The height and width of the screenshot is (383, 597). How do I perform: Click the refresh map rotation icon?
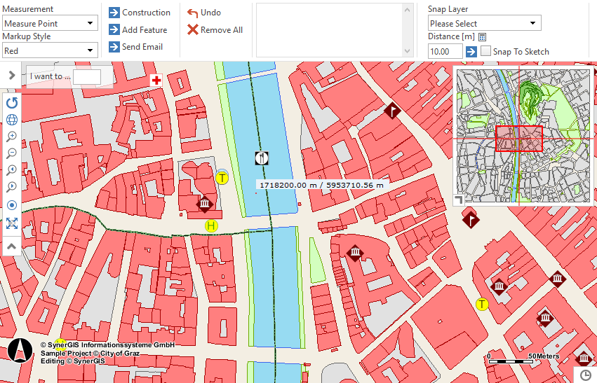pos(11,102)
